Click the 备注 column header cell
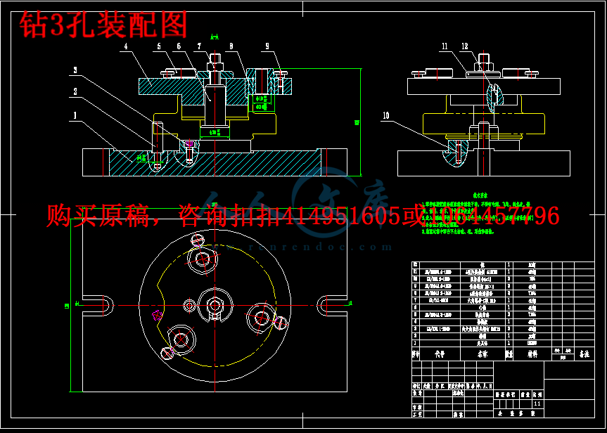The height and width of the screenshot is (433, 607). click(x=582, y=355)
